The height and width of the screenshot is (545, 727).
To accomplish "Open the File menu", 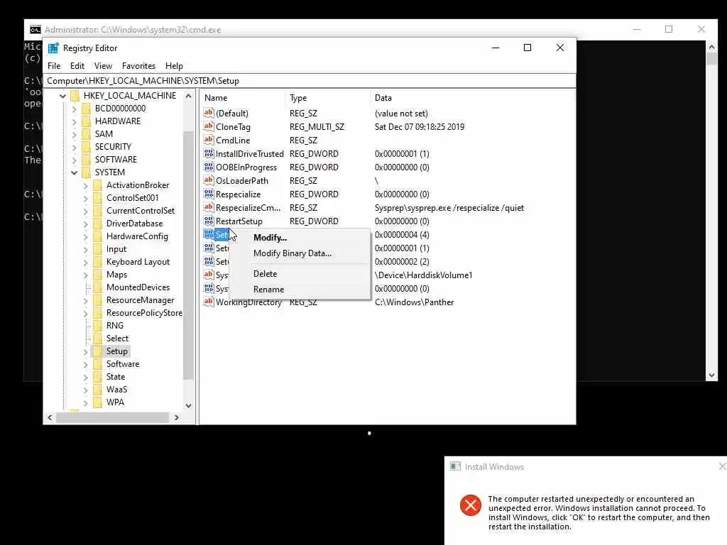I will [54, 66].
